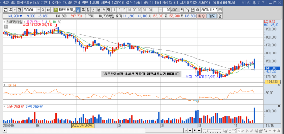Open the calendar date picker icon
Viewport: 284px width, 134px height.
click(220, 10)
